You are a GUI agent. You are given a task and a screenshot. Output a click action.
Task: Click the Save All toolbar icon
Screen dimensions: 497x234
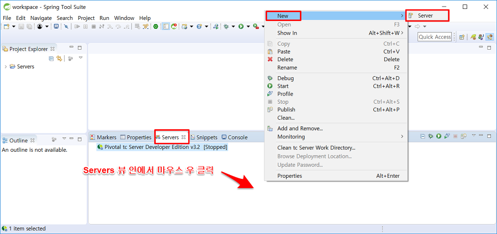pos(29,26)
